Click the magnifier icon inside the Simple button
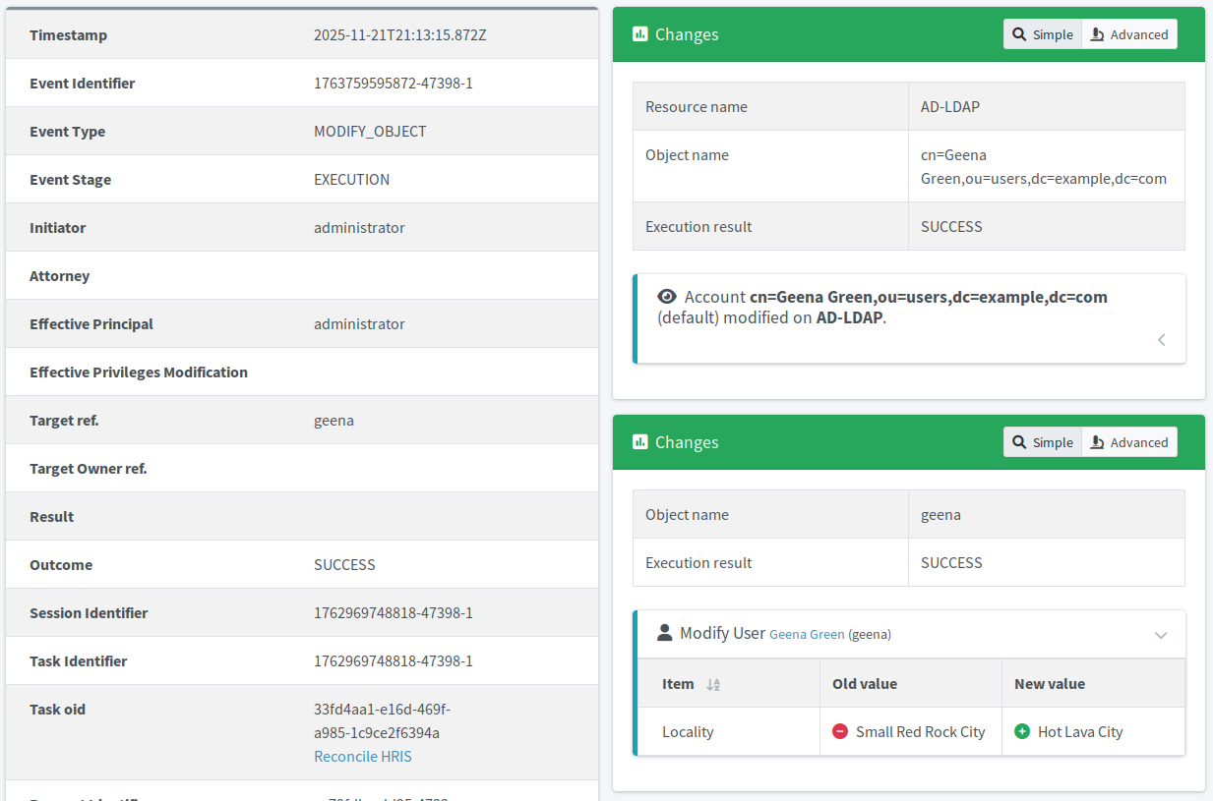This screenshot has height=801, width=1213. point(1018,33)
